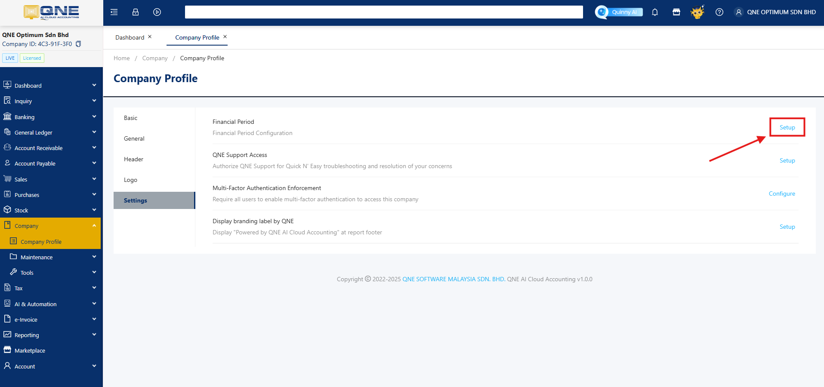824x387 pixels.
Task: Click the Company Profile submenu list icon
Action: click(x=13, y=241)
